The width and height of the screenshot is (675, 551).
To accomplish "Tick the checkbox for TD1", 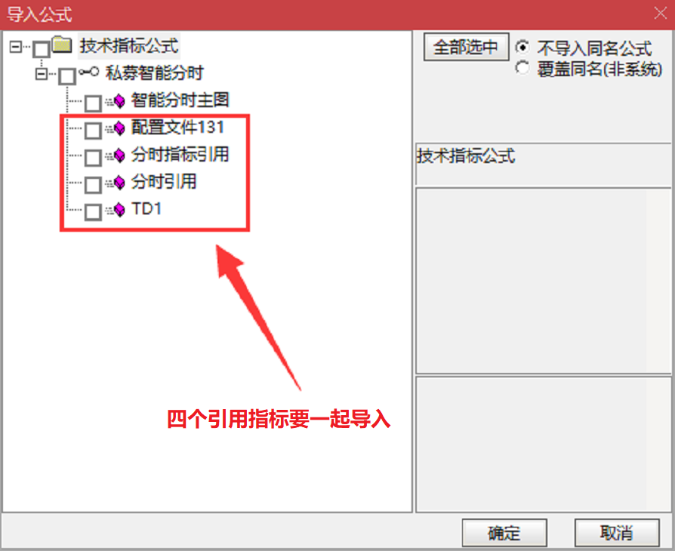I will pos(93,212).
